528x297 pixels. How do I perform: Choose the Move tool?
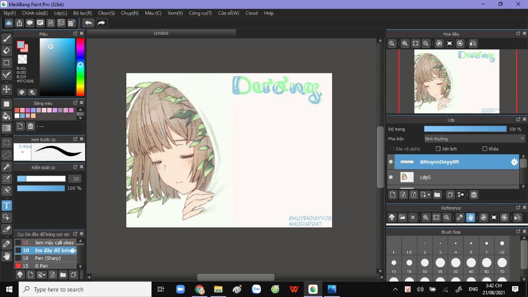7,89
